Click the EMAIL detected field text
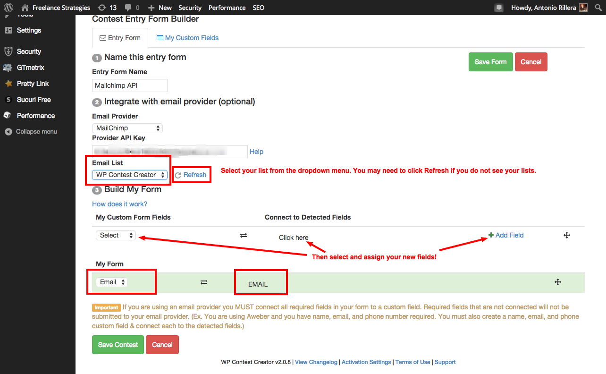 [258, 284]
